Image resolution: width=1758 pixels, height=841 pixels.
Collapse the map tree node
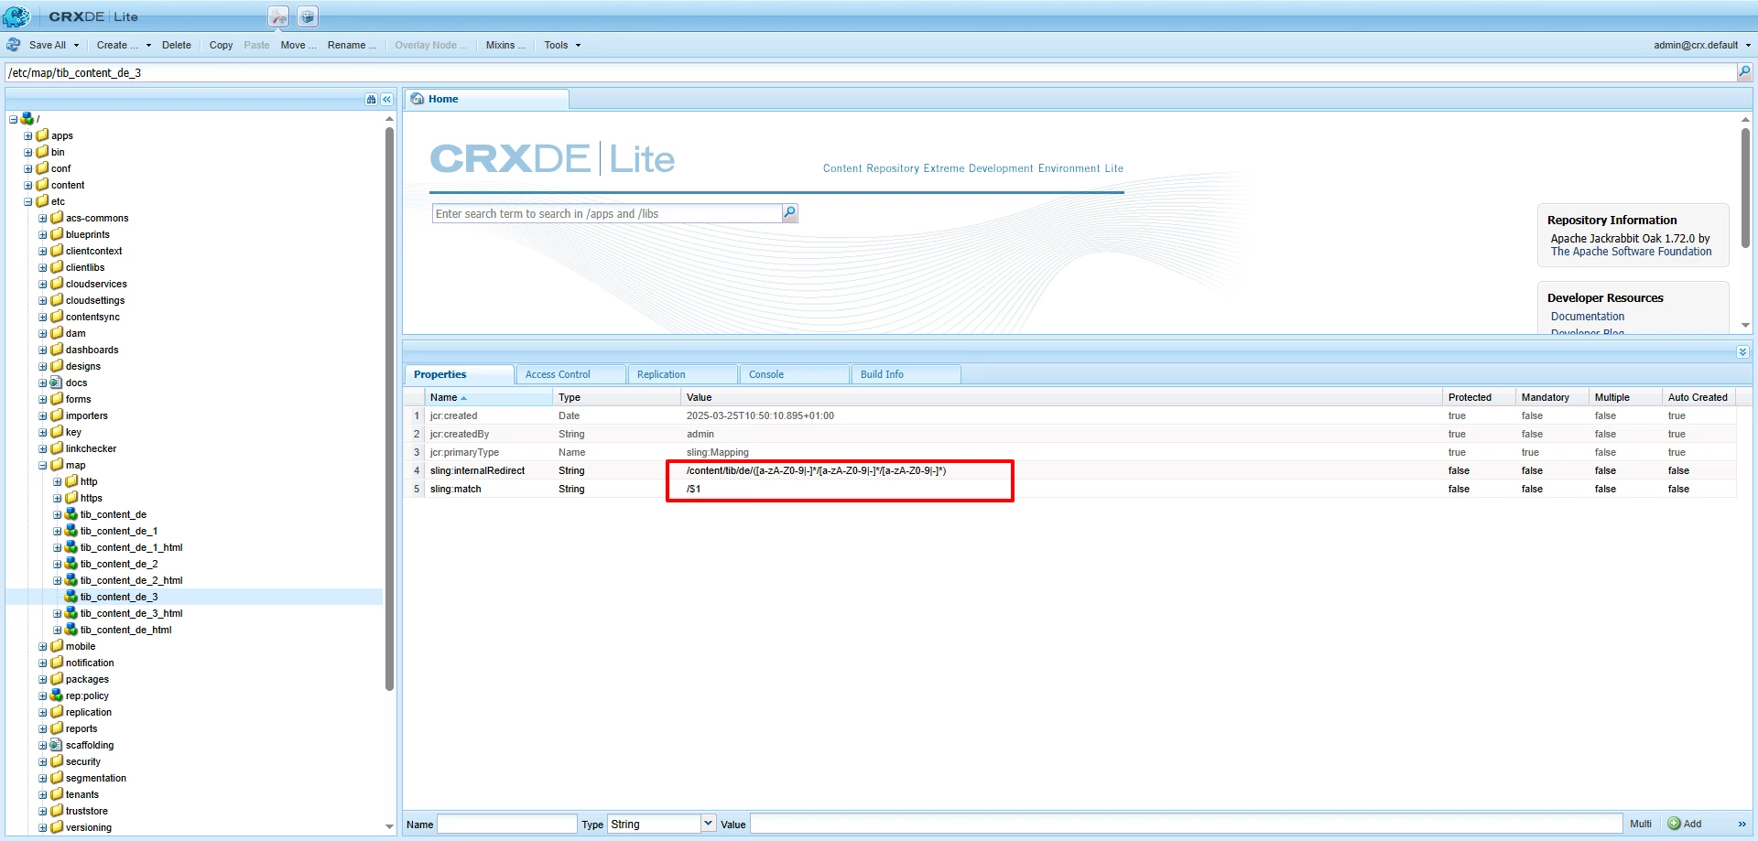point(42,465)
